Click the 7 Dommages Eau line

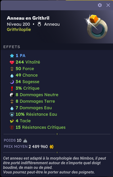click(x=34, y=108)
